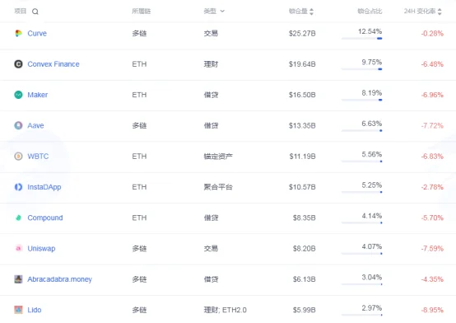The width and height of the screenshot is (456, 323).
Task: Click the -7.59% change value
Action: 432,249
